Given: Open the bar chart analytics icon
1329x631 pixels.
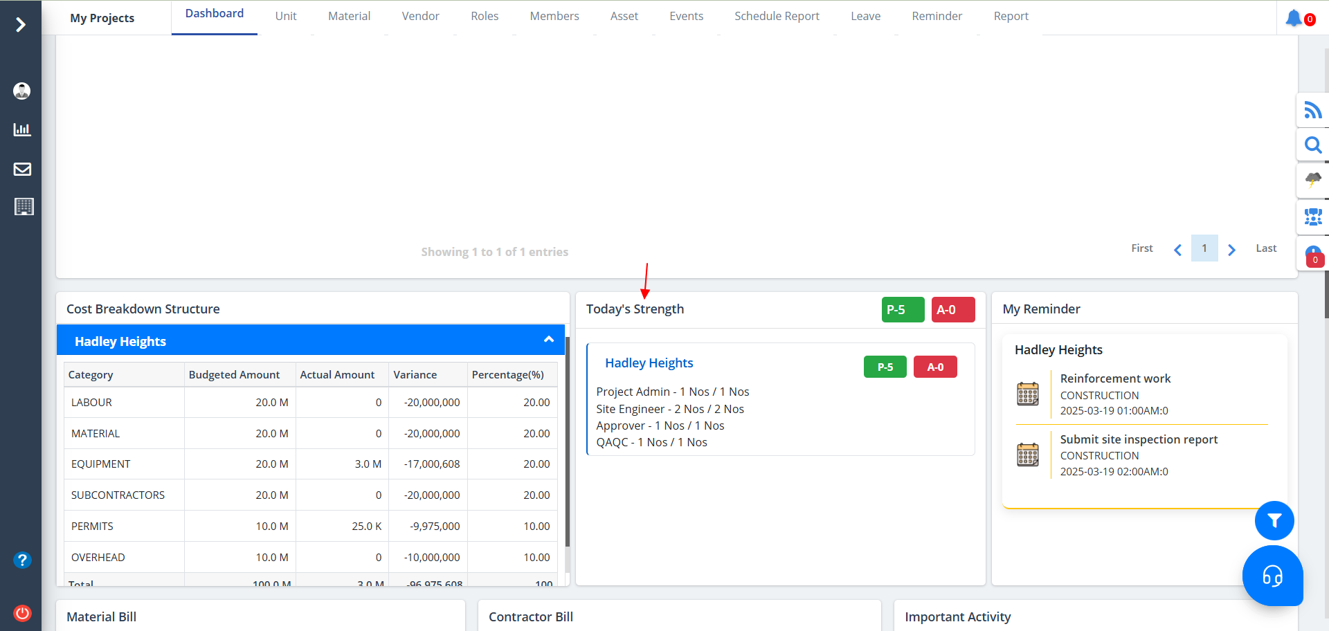Looking at the screenshot, I should 22,129.
